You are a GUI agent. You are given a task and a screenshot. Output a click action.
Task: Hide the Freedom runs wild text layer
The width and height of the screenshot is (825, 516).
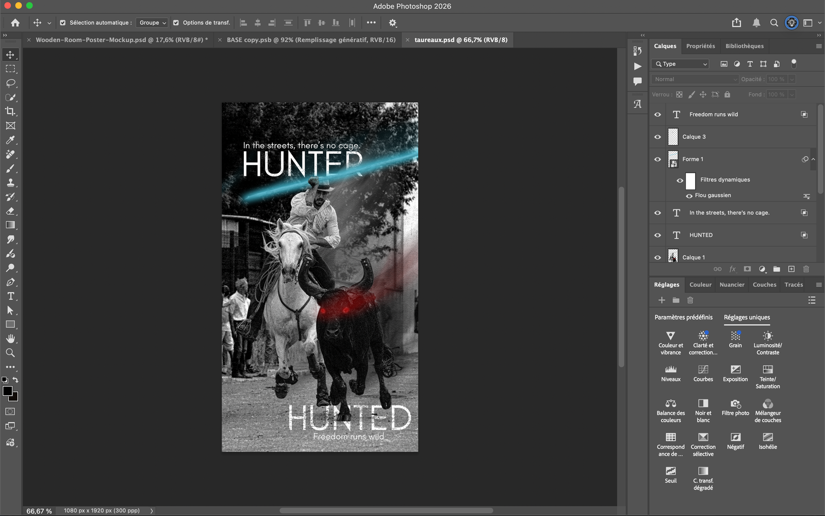657,114
